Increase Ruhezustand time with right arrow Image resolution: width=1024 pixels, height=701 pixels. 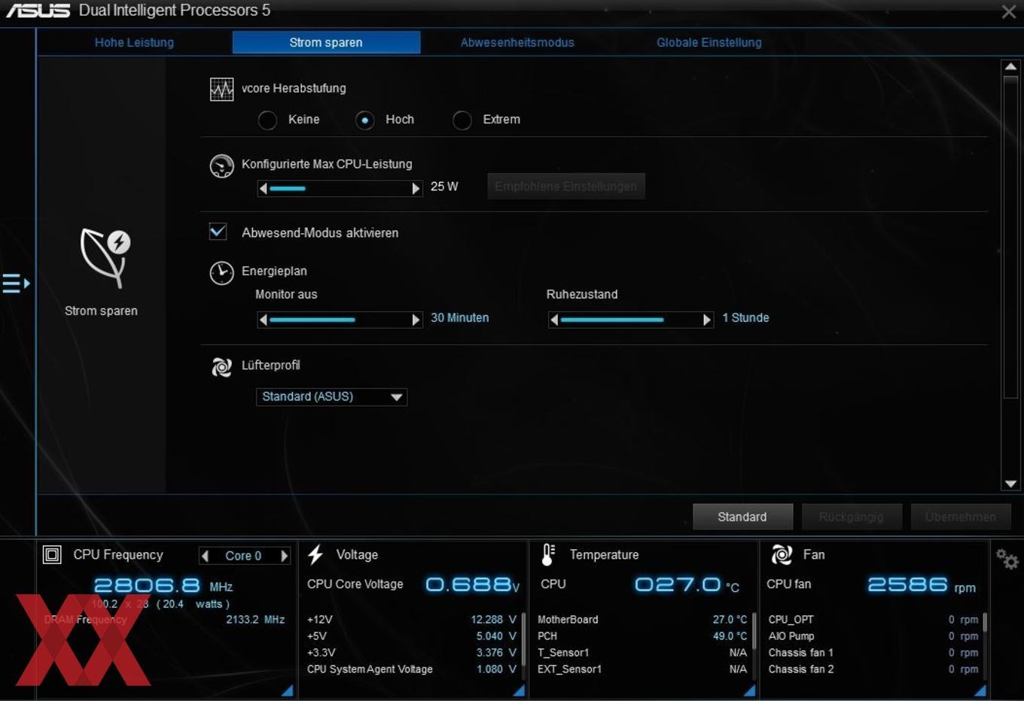coord(706,320)
